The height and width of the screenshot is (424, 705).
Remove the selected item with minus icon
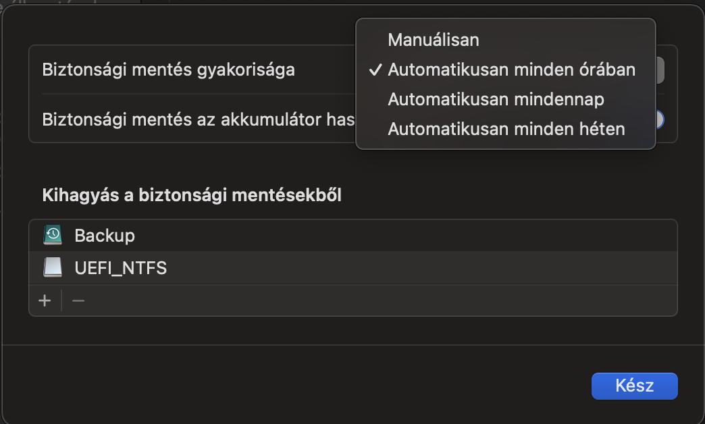78,300
